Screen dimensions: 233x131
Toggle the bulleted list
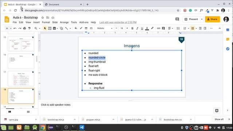(x=193, y=28)
